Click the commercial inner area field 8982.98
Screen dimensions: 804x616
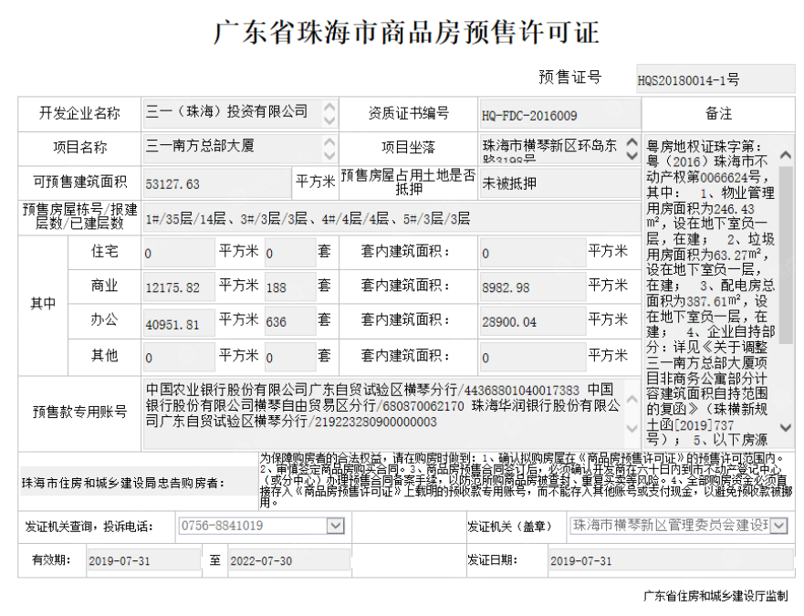click(x=533, y=287)
